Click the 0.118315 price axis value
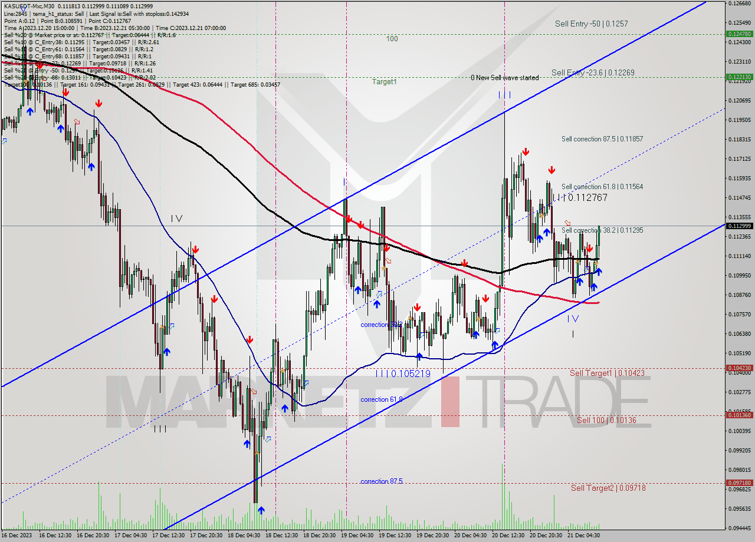 point(739,140)
